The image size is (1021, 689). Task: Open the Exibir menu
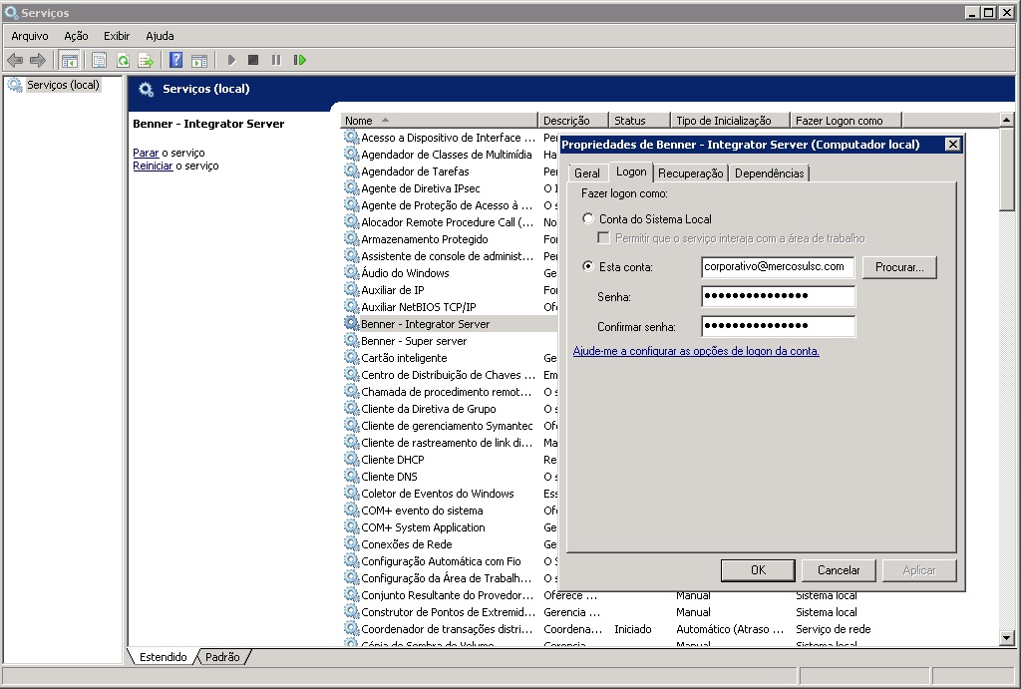point(117,36)
